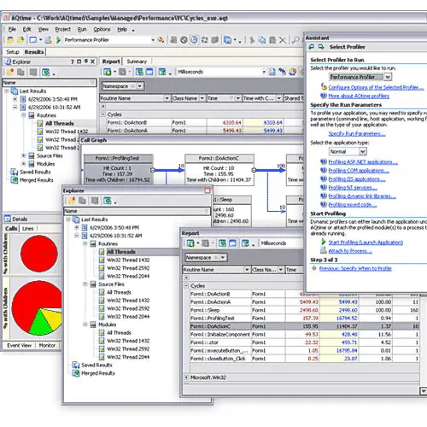Click the back arrow icon in Assistant header
Viewport: 427px width, 427px height.
point(312,47)
